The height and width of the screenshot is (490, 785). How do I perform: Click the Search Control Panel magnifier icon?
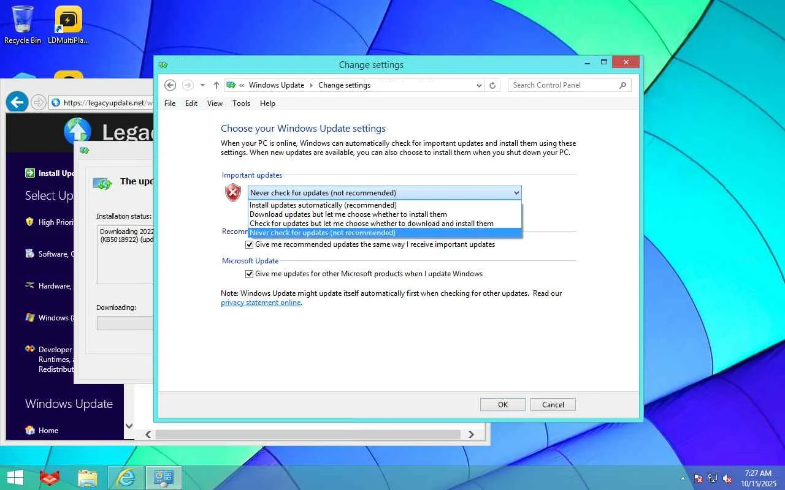623,85
